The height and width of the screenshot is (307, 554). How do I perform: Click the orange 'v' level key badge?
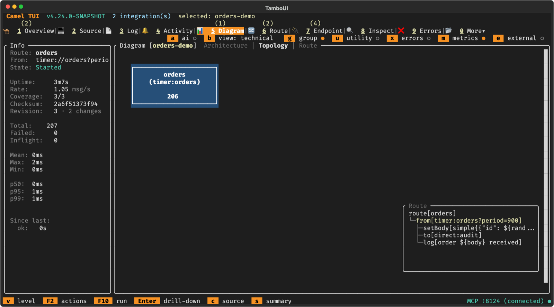click(x=8, y=301)
